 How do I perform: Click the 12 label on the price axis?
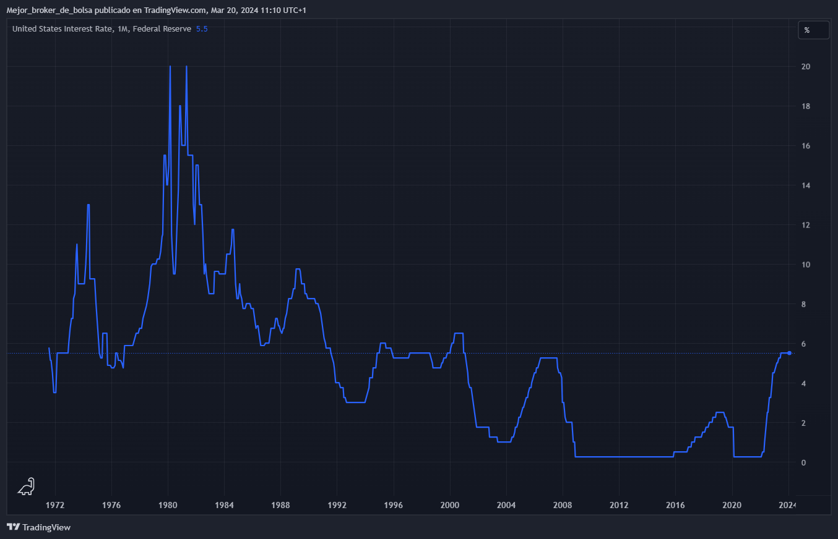click(x=806, y=225)
